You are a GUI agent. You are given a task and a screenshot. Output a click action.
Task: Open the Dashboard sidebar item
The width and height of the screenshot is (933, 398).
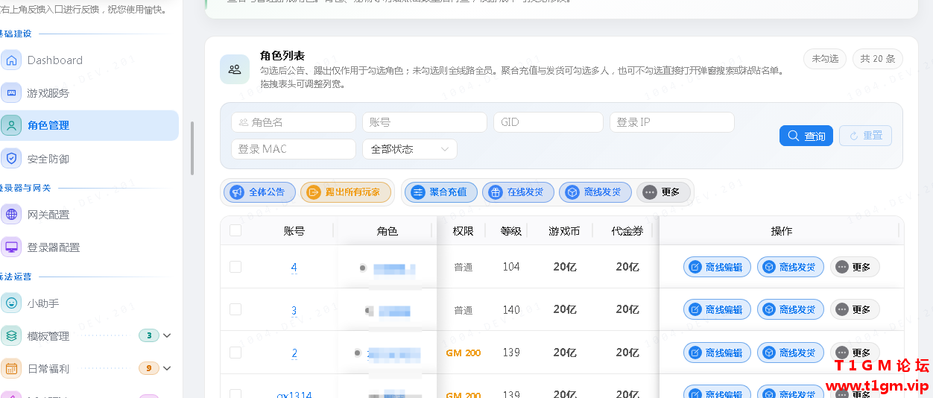click(x=88, y=60)
